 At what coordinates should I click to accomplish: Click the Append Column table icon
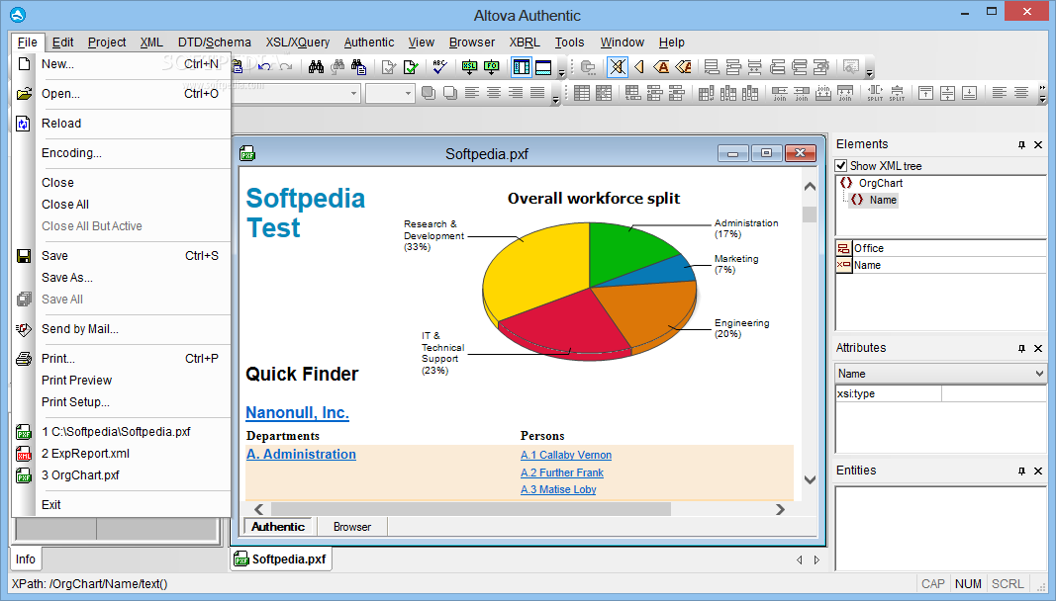(x=706, y=93)
